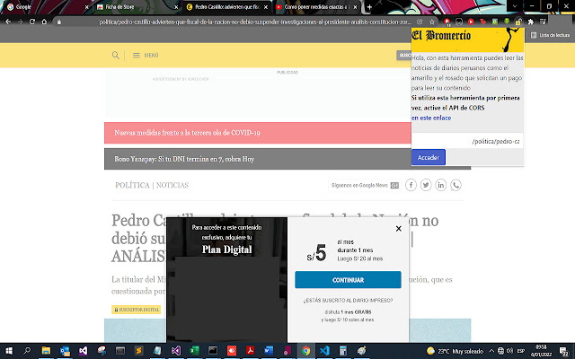Open Excel from the taskbar

click(x=194, y=351)
